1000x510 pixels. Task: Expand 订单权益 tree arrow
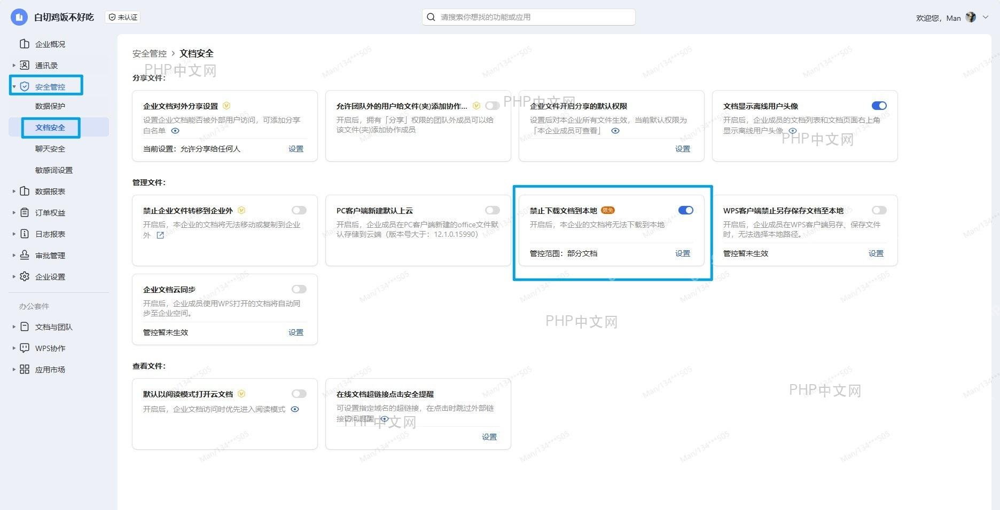click(x=14, y=212)
